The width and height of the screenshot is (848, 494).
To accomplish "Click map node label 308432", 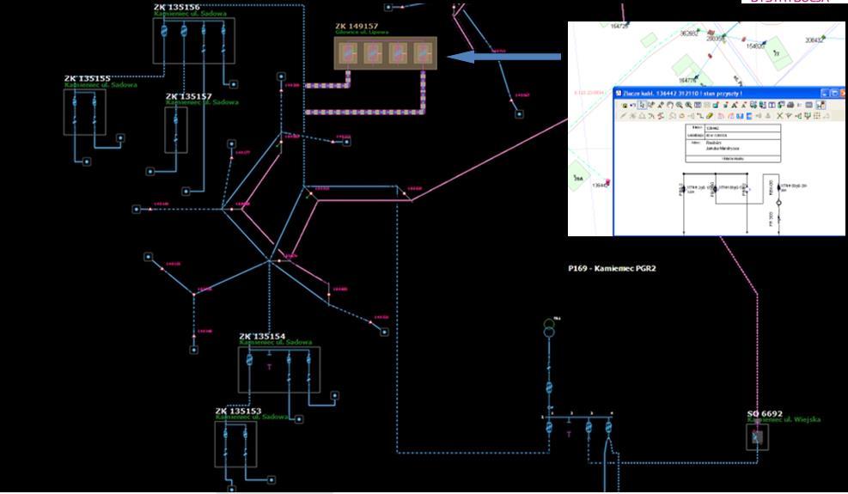I will pos(814,40).
